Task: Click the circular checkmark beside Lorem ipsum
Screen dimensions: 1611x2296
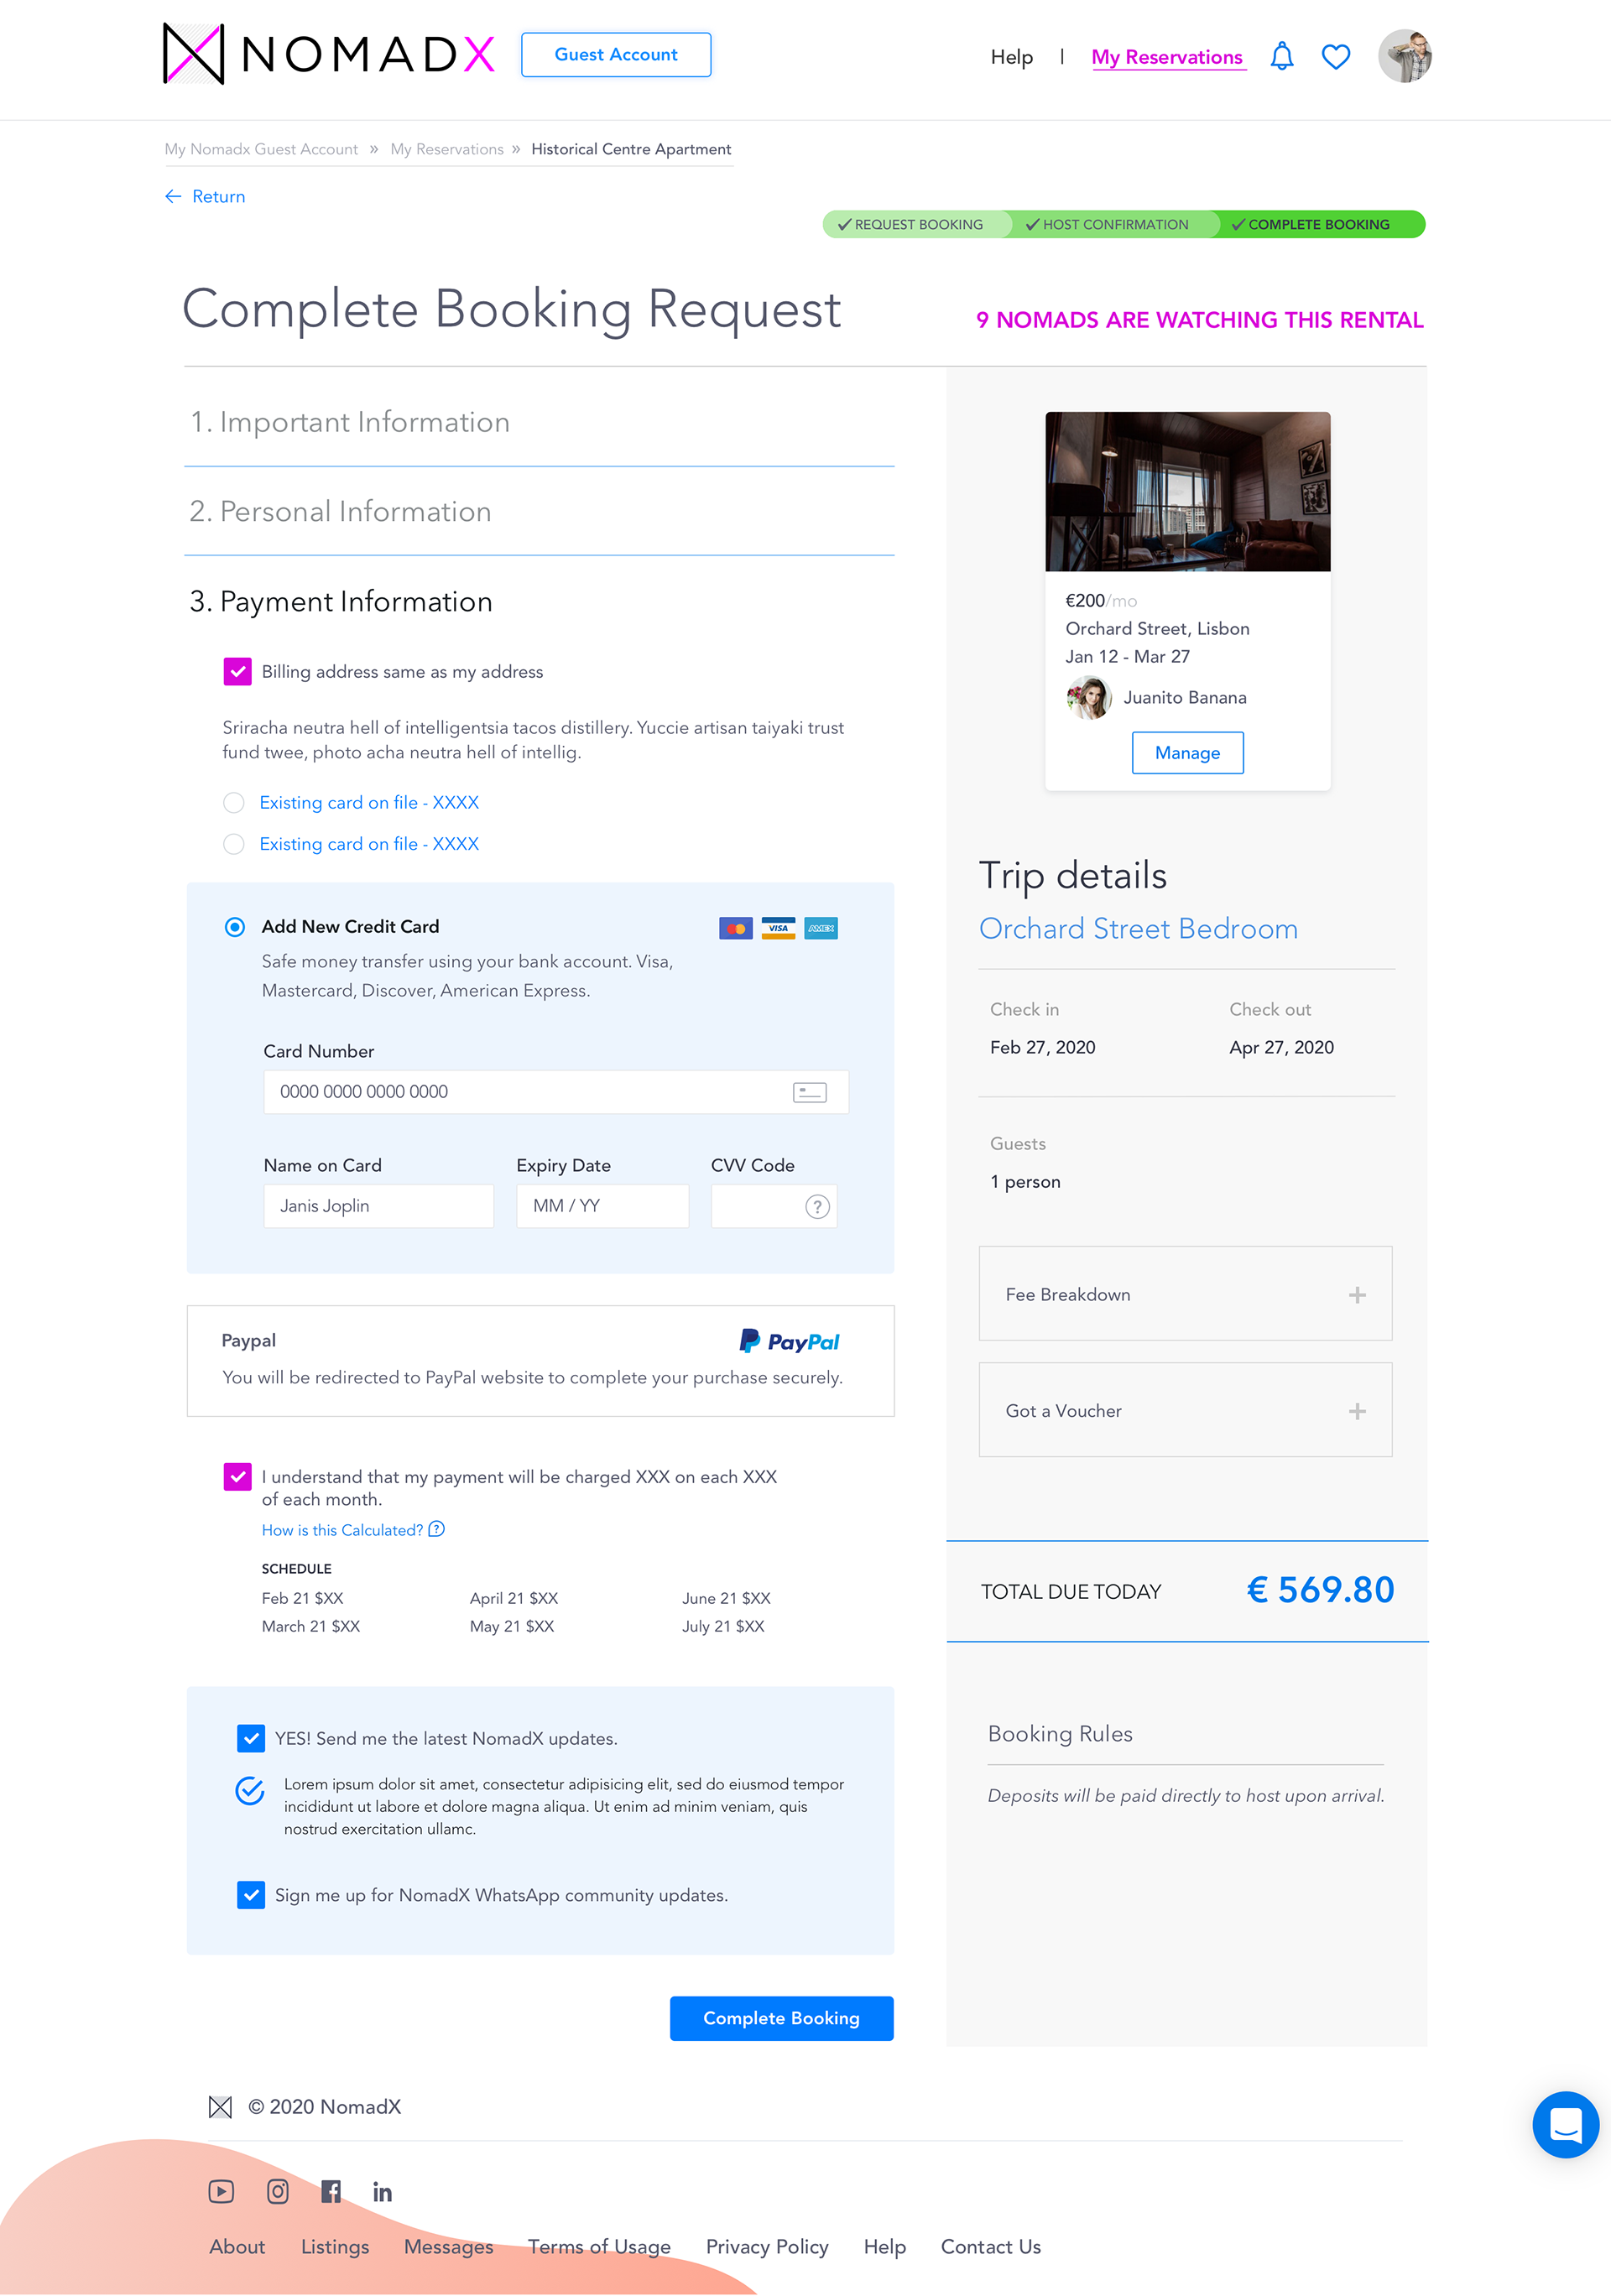Action: (250, 1790)
